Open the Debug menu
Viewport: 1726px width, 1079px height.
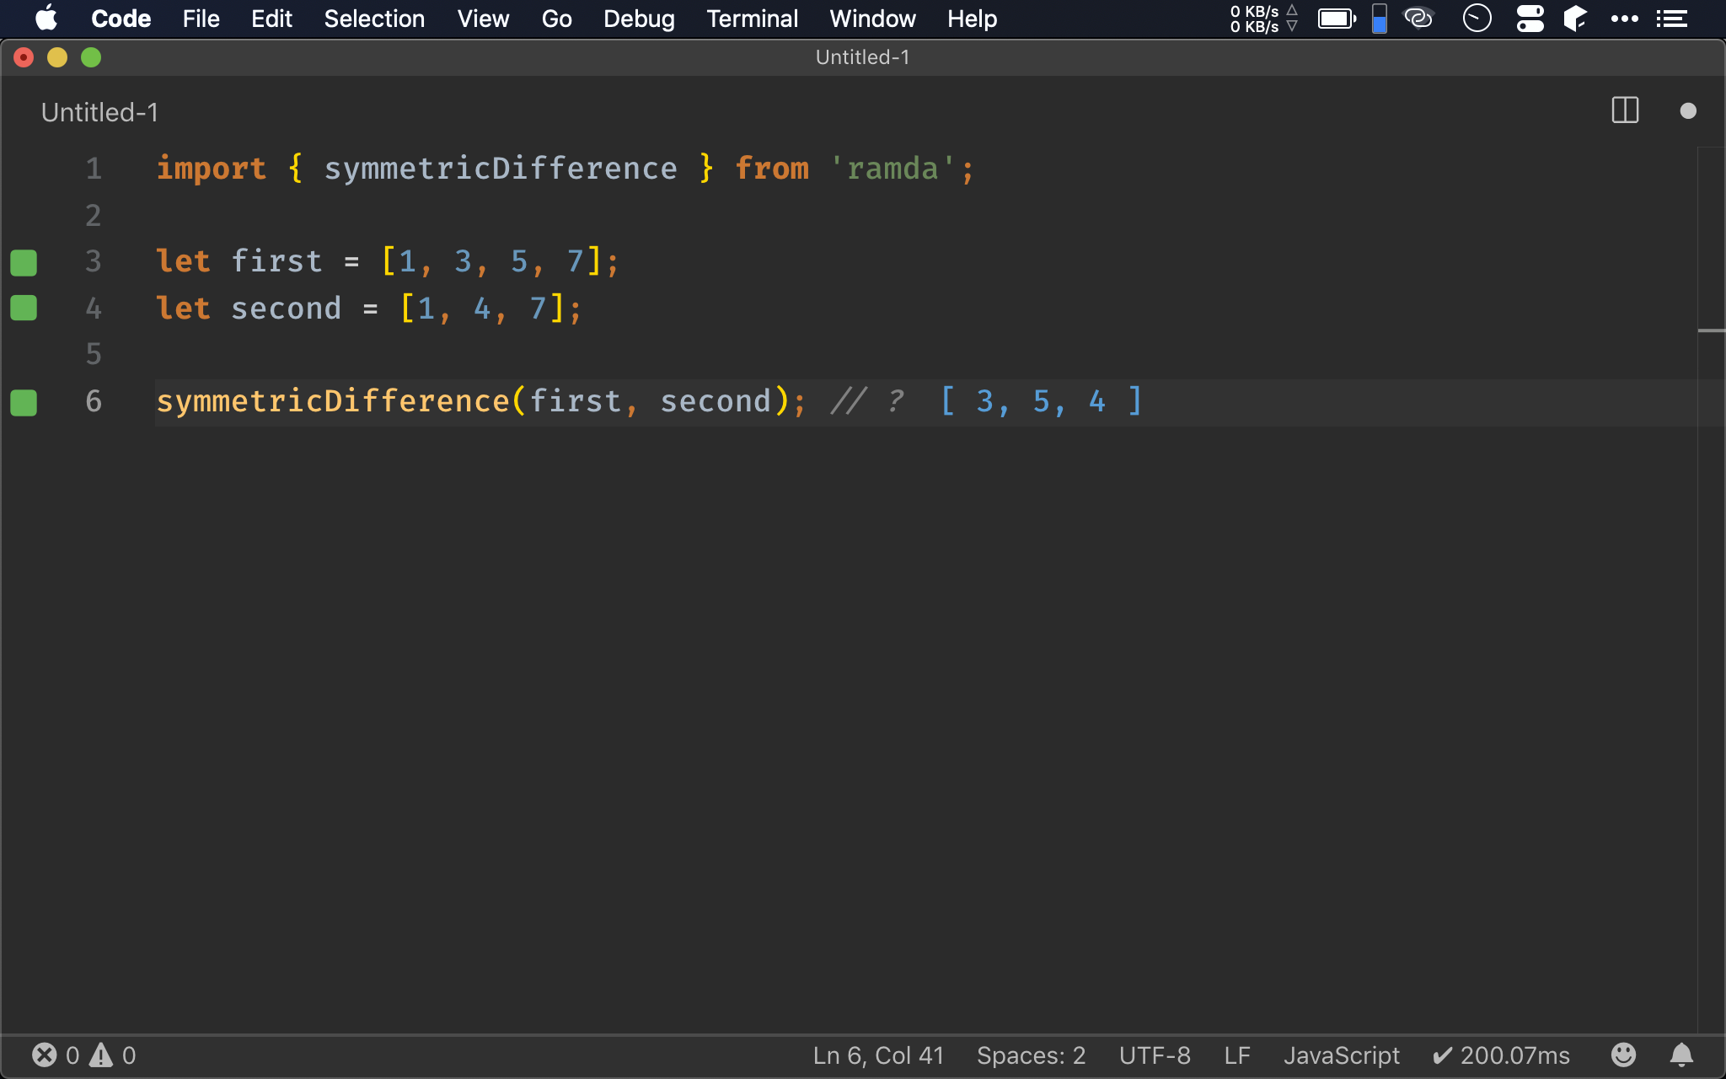(x=637, y=19)
